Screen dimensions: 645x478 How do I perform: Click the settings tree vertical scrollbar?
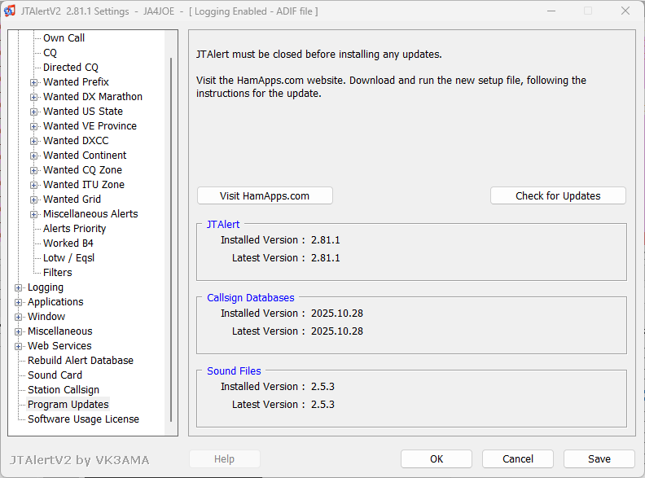click(171, 239)
